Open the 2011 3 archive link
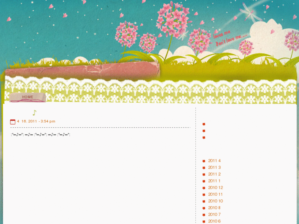299x224 pixels. [x=214, y=167]
